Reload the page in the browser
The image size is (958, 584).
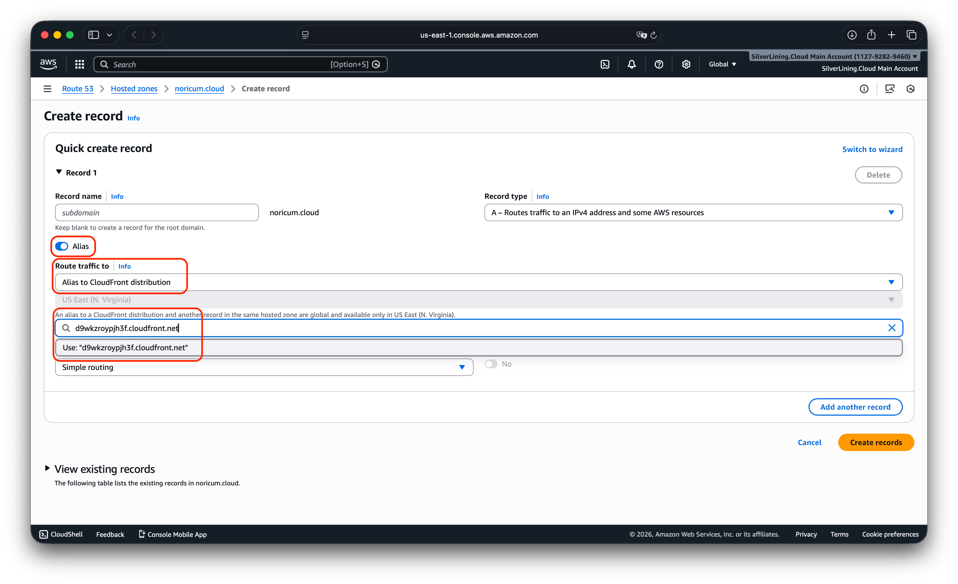[x=654, y=35]
